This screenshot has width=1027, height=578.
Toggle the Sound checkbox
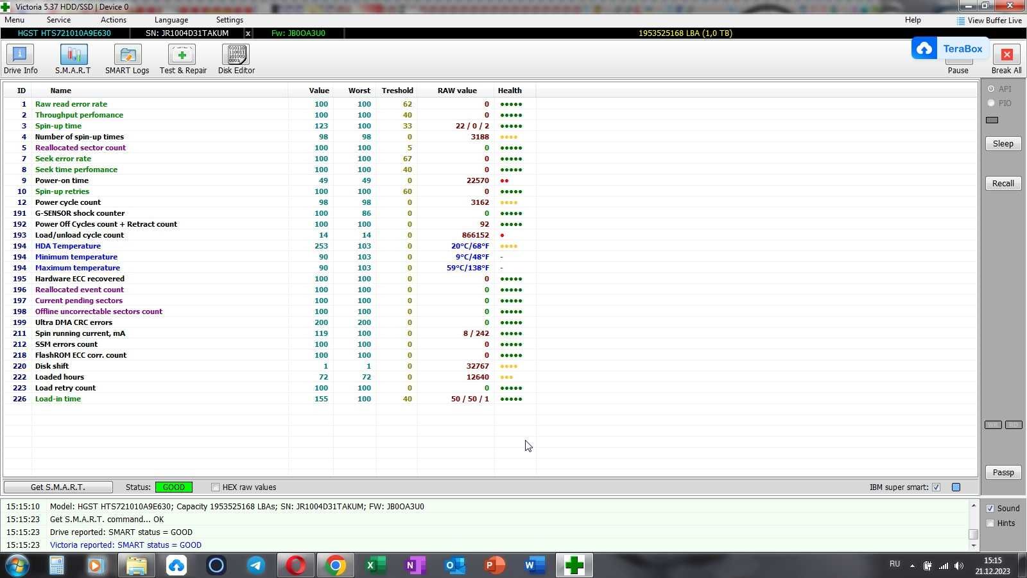(x=990, y=509)
